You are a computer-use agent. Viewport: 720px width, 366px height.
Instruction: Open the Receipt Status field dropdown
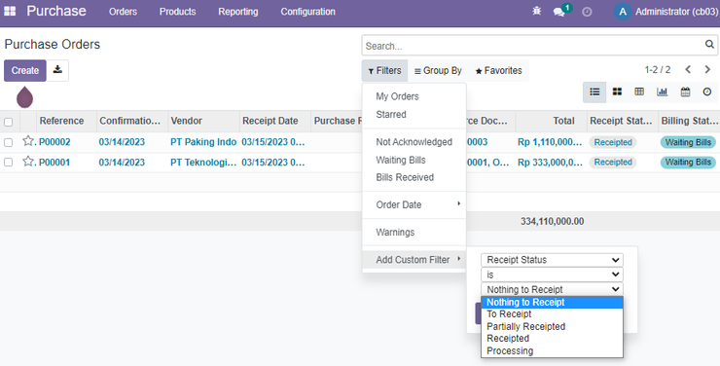[x=552, y=260]
